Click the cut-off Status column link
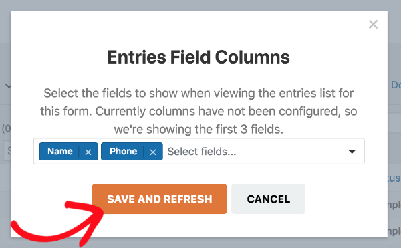This screenshot has width=401, height=248. tap(394, 178)
